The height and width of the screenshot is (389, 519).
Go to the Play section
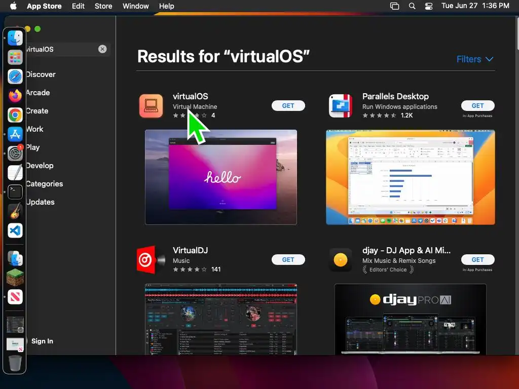(33, 147)
